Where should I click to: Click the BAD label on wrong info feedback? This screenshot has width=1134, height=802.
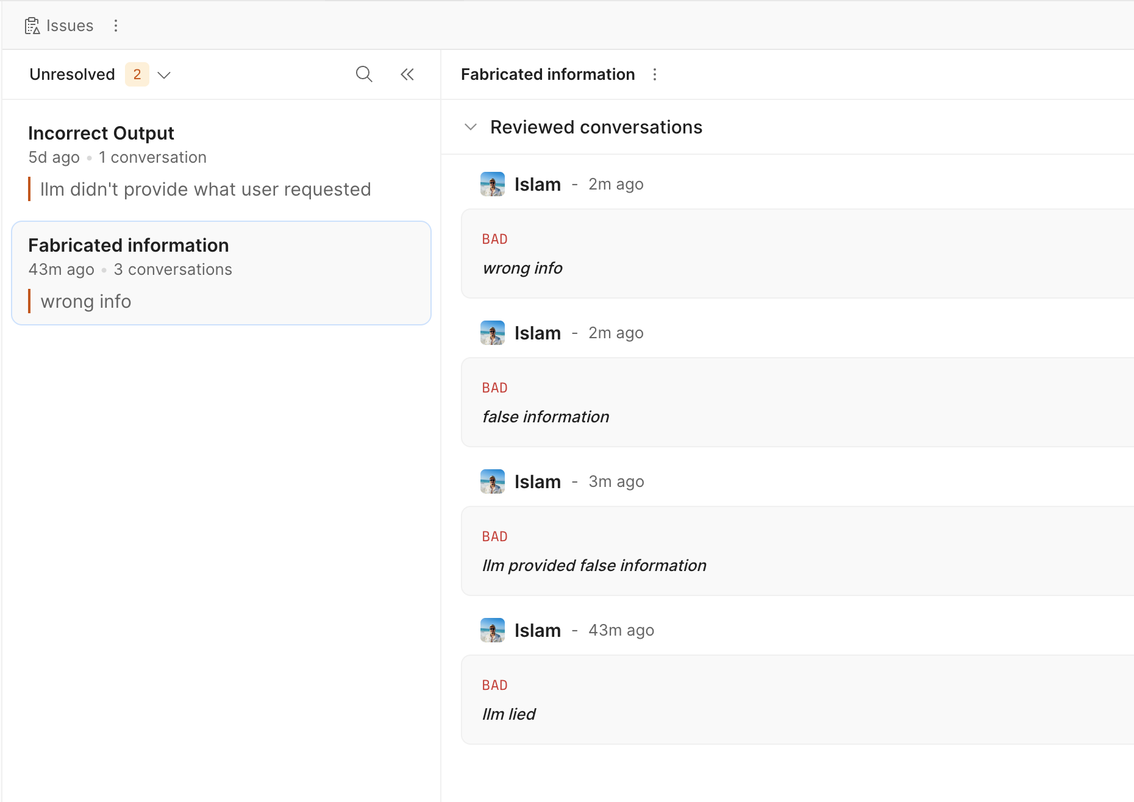pyautogui.click(x=494, y=238)
